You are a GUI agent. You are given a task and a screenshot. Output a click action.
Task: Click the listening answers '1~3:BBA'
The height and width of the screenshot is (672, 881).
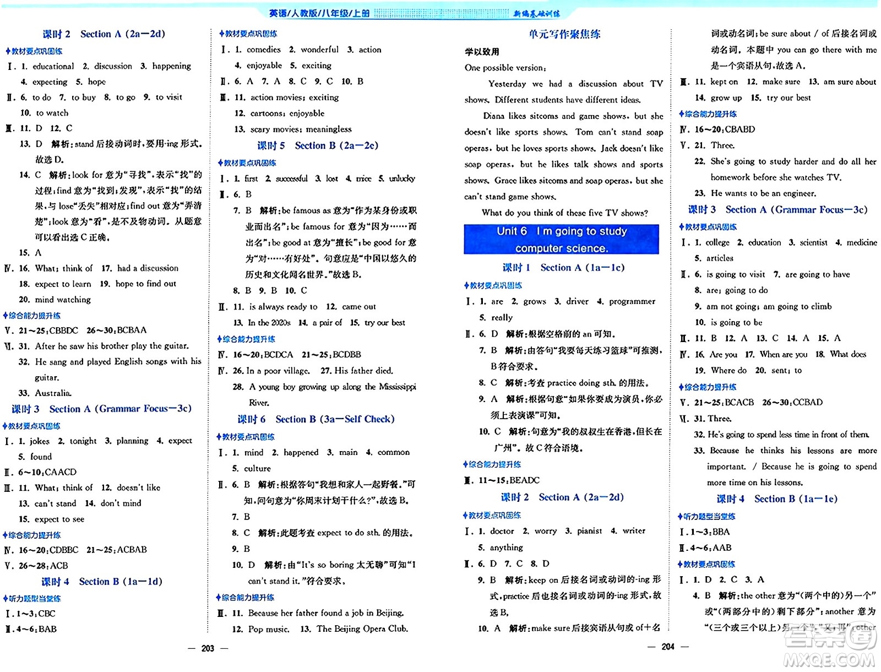click(710, 532)
